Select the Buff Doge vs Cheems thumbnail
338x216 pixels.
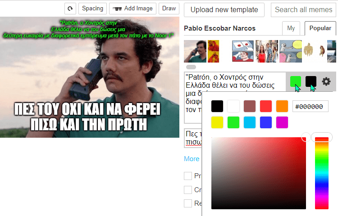click(x=314, y=51)
